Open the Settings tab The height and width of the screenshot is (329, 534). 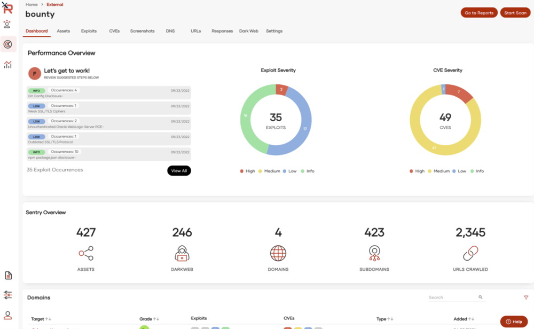(274, 31)
